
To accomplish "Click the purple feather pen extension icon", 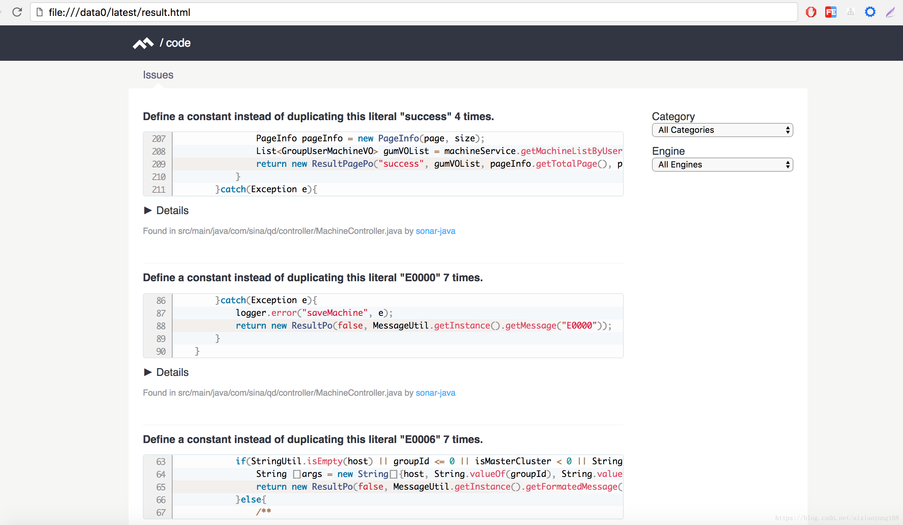I will [x=891, y=12].
